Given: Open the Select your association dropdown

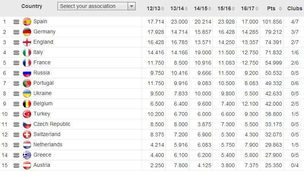Looking at the screenshot, I should tap(93, 6).
